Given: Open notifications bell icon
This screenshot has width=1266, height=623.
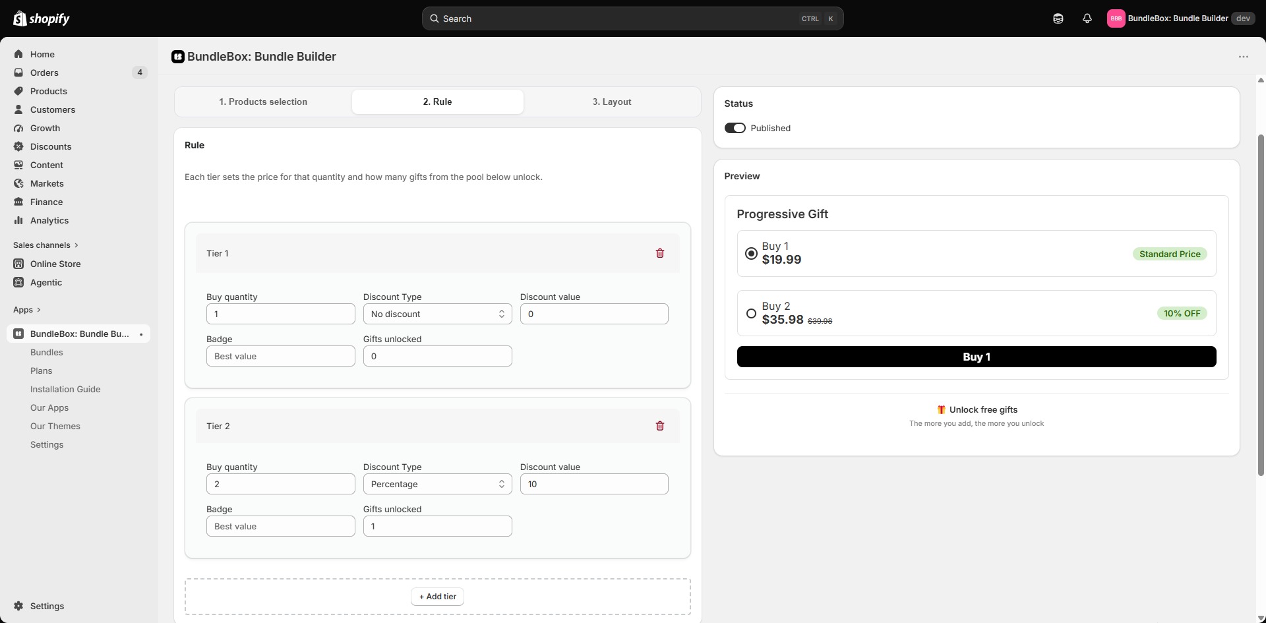Looking at the screenshot, I should [1087, 18].
